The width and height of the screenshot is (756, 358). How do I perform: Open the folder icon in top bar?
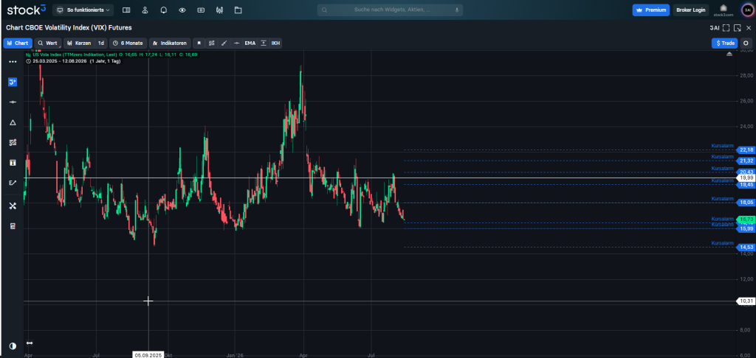238,10
